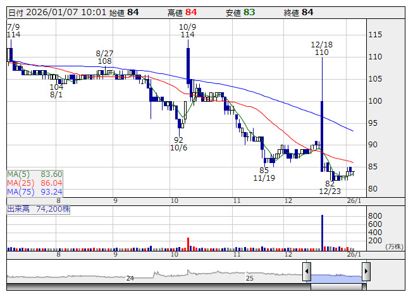Click the 8 month label under price chart
The height and width of the screenshot is (297, 413).
(58, 201)
